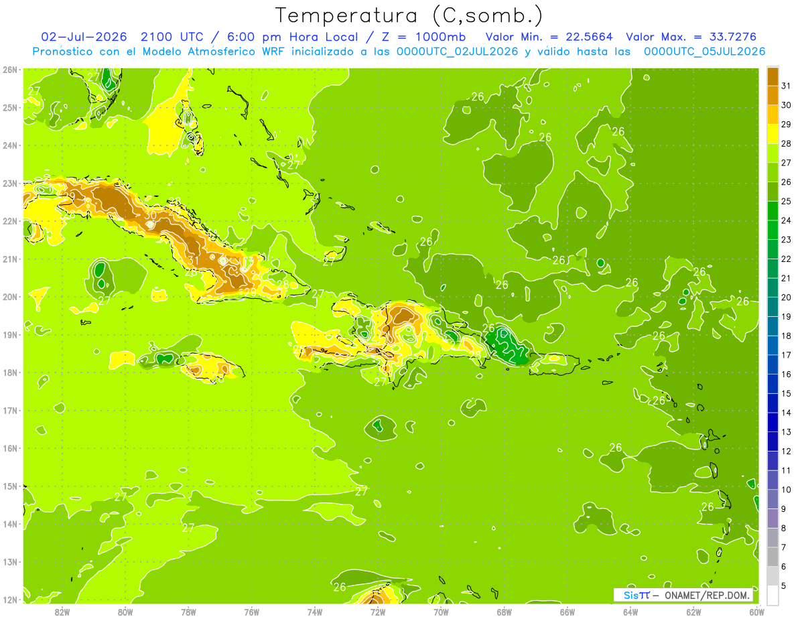Click the color scale label 20
The width and height of the screenshot is (804, 621).
point(786,297)
